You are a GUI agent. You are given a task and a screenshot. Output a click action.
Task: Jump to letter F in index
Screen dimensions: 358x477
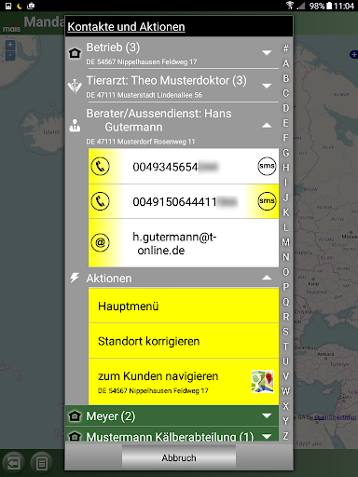[285, 138]
